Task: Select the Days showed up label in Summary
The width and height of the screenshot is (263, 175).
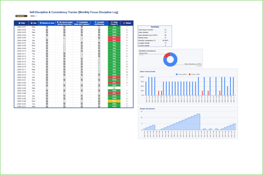Action: [148, 35]
